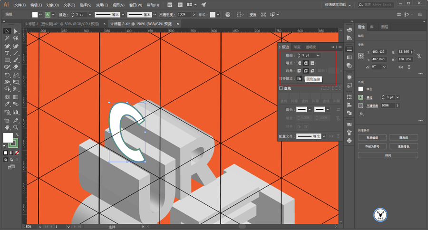Select the Pen tool
This screenshot has height=230, width=428.
(x=7, y=46)
